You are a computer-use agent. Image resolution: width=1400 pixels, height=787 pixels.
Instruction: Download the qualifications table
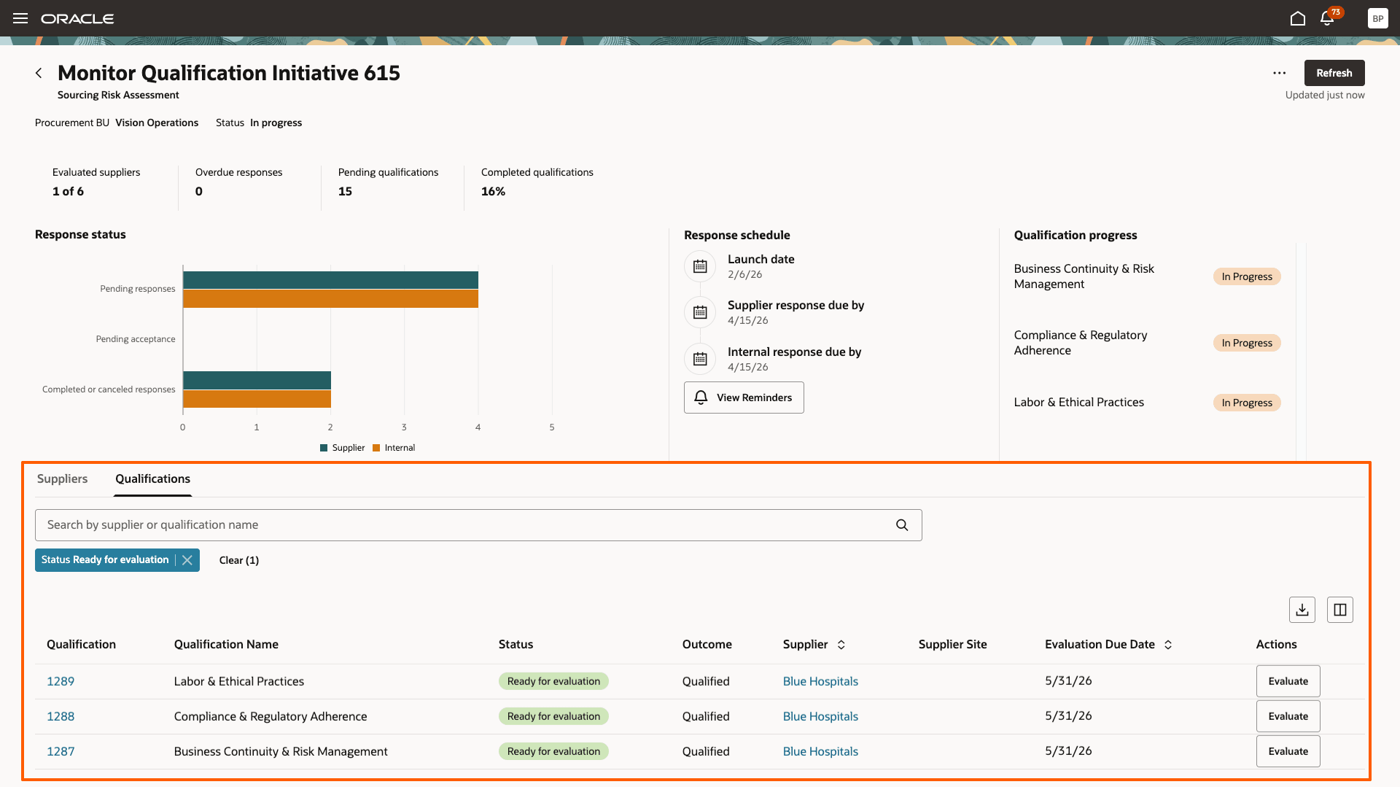pyautogui.click(x=1302, y=610)
